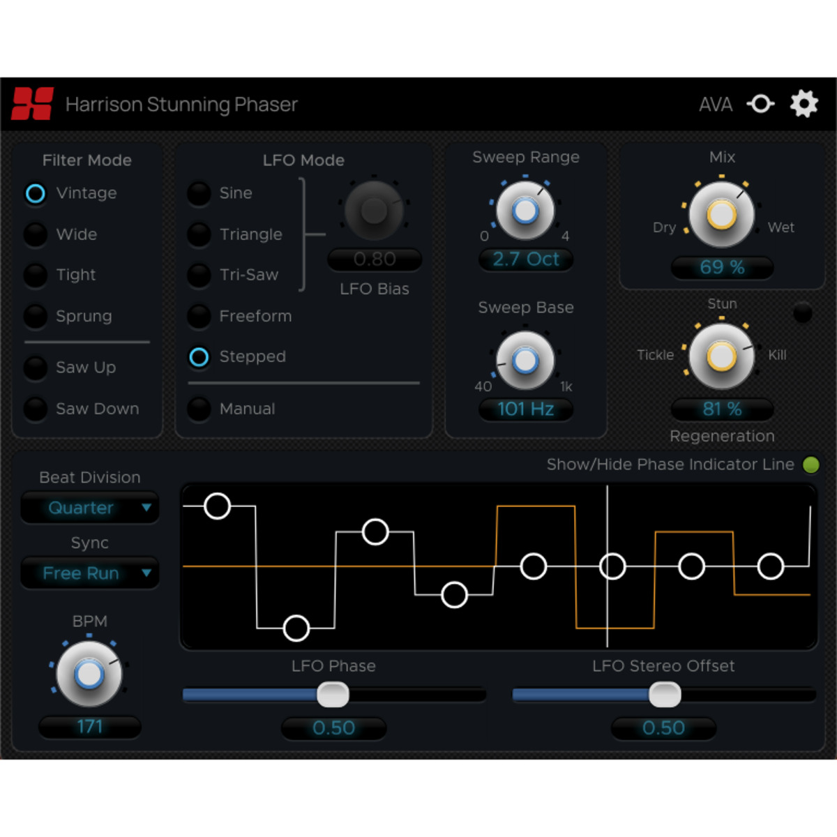Select Sprung filter mode
The height and width of the screenshot is (837, 837).
click(35, 316)
